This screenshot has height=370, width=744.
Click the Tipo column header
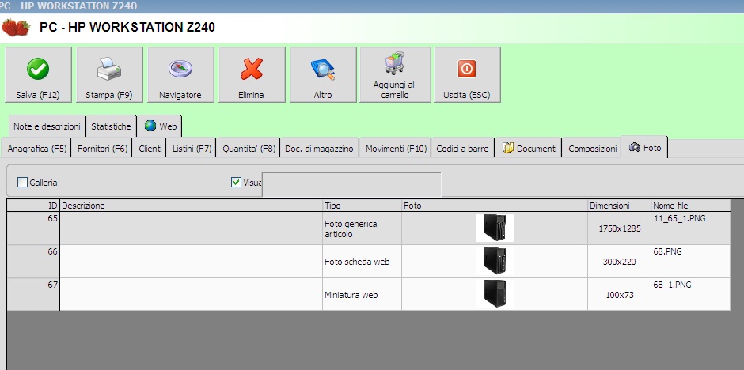pos(362,206)
